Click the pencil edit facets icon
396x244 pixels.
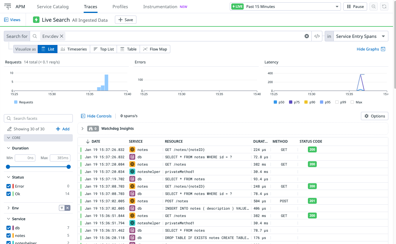pos(9,129)
